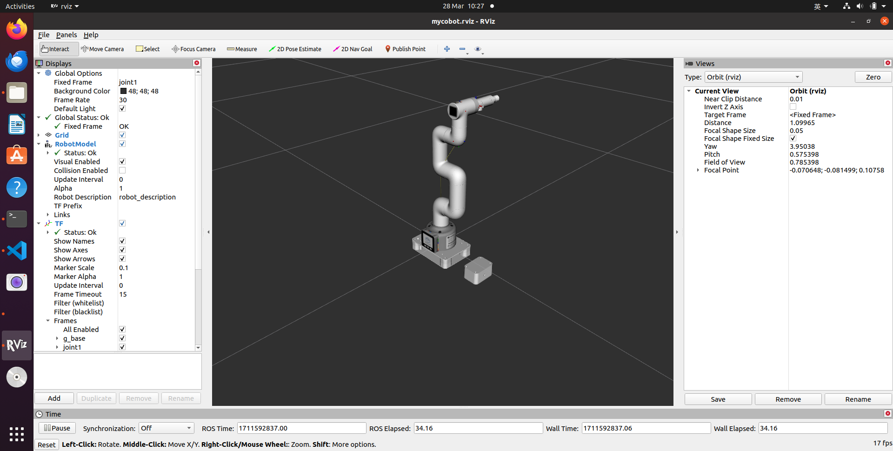Open the Activities overview
The height and width of the screenshot is (451, 893).
(x=20, y=6)
